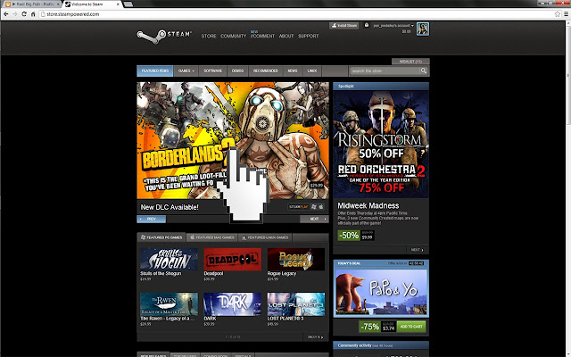This screenshot has height=357, width=571.
Task: Click the Install Steam button
Action: pos(344,26)
